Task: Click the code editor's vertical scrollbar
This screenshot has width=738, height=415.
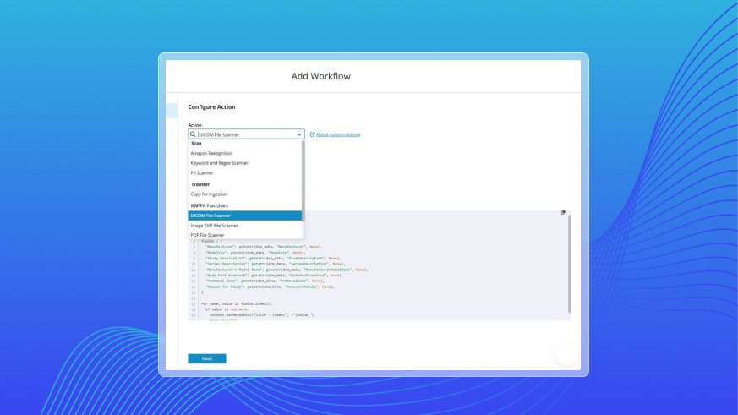Action: point(569,262)
